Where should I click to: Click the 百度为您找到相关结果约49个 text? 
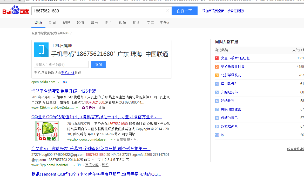(x=52, y=33)
